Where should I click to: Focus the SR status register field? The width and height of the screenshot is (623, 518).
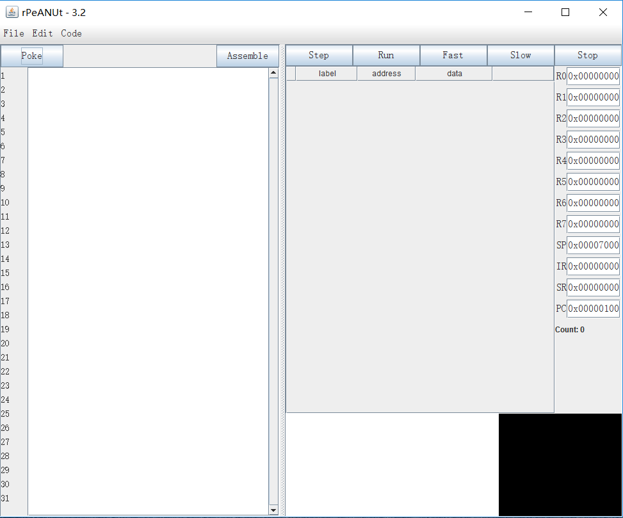tap(593, 287)
